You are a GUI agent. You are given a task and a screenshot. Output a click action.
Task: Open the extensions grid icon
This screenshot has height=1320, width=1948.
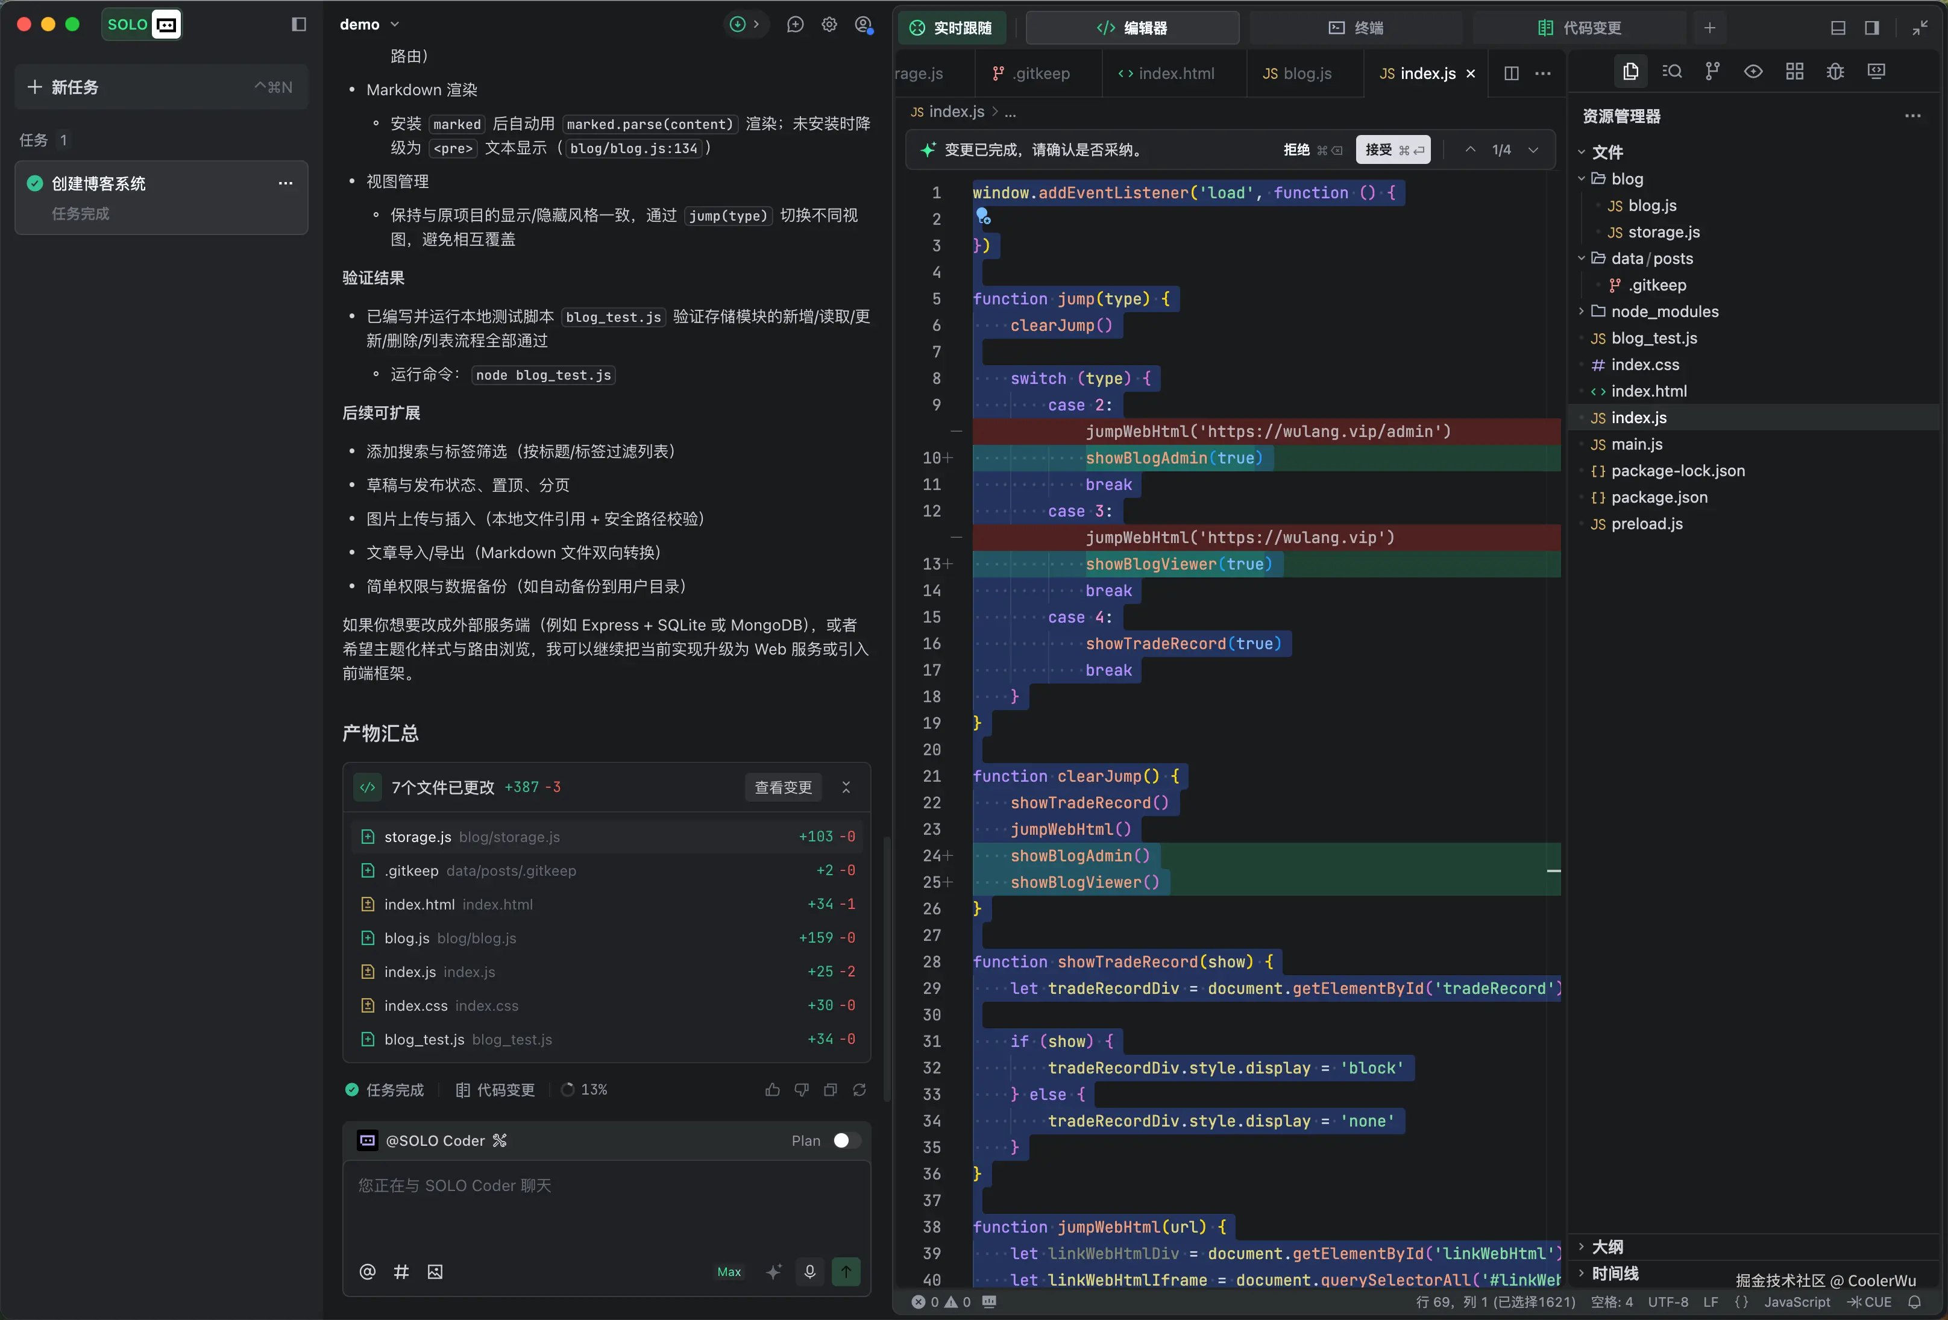pos(1794,71)
